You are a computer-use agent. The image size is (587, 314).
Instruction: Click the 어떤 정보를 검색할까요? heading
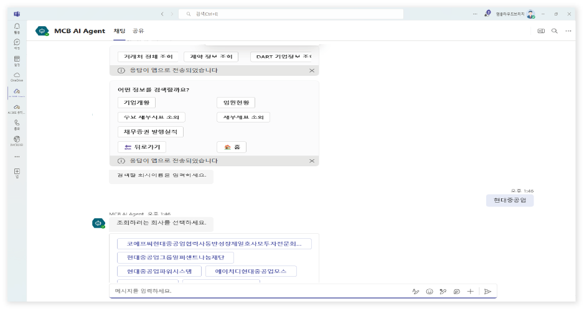click(x=154, y=90)
